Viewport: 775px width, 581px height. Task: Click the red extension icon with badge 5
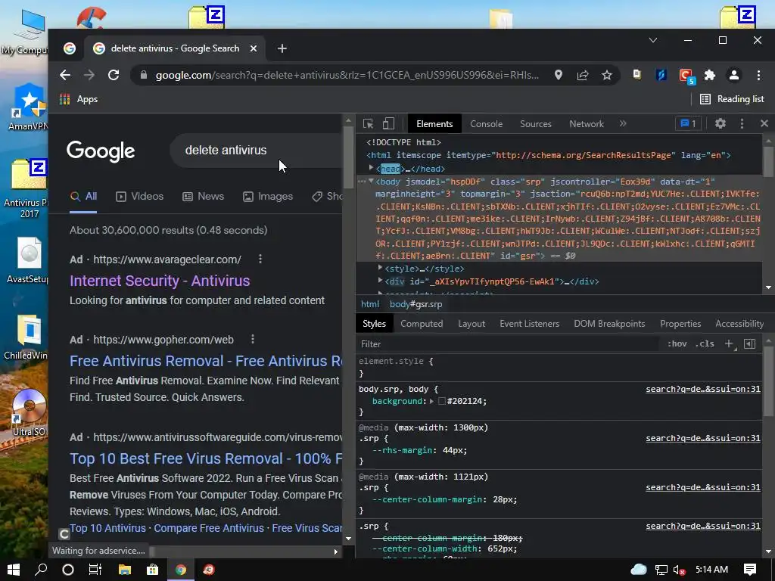coord(686,76)
